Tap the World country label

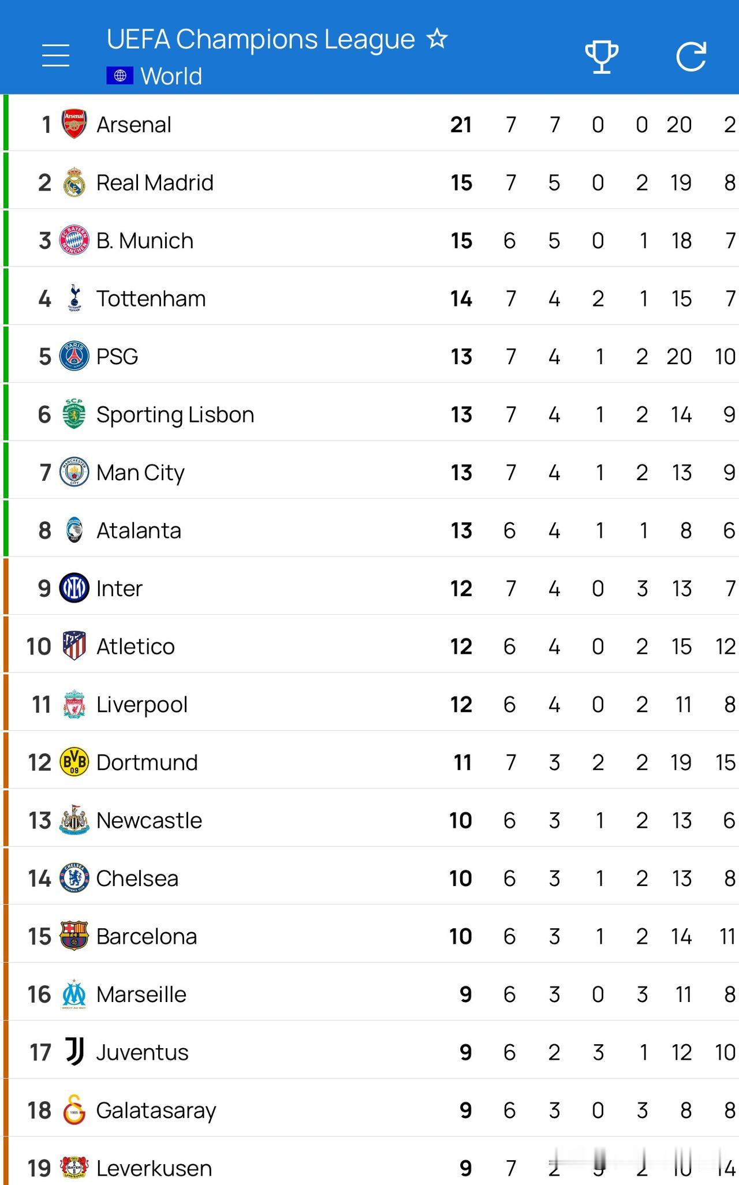tap(171, 76)
